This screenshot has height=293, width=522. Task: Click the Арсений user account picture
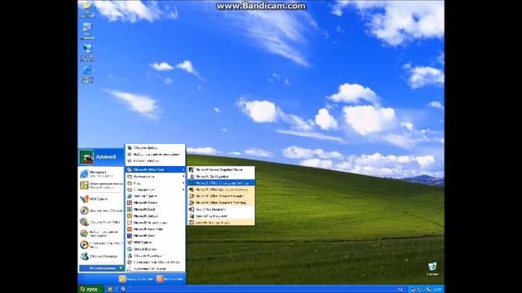click(x=86, y=157)
